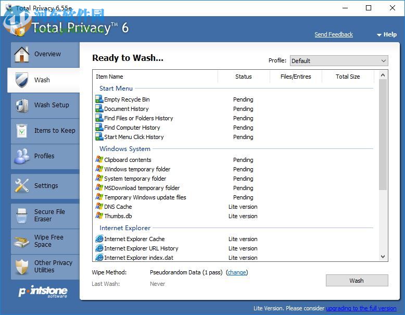Open Other Privacy Utilities section
The width and height of the screenshot is (405, 315).
pyautogui.click(x=45, y=267)
